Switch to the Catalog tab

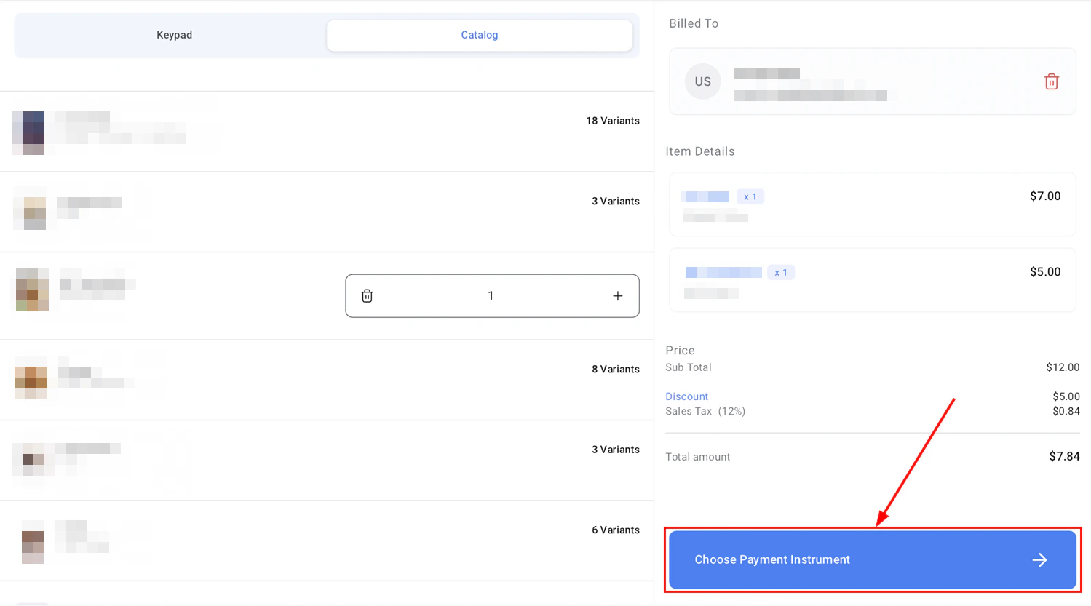(479, 34)
